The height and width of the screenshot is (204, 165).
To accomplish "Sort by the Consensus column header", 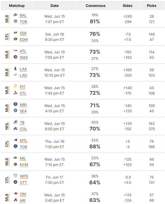I will pos(95,6).
